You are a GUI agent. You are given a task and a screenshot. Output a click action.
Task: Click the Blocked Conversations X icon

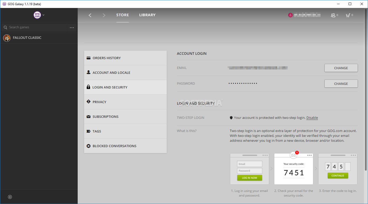pos(89,146)
